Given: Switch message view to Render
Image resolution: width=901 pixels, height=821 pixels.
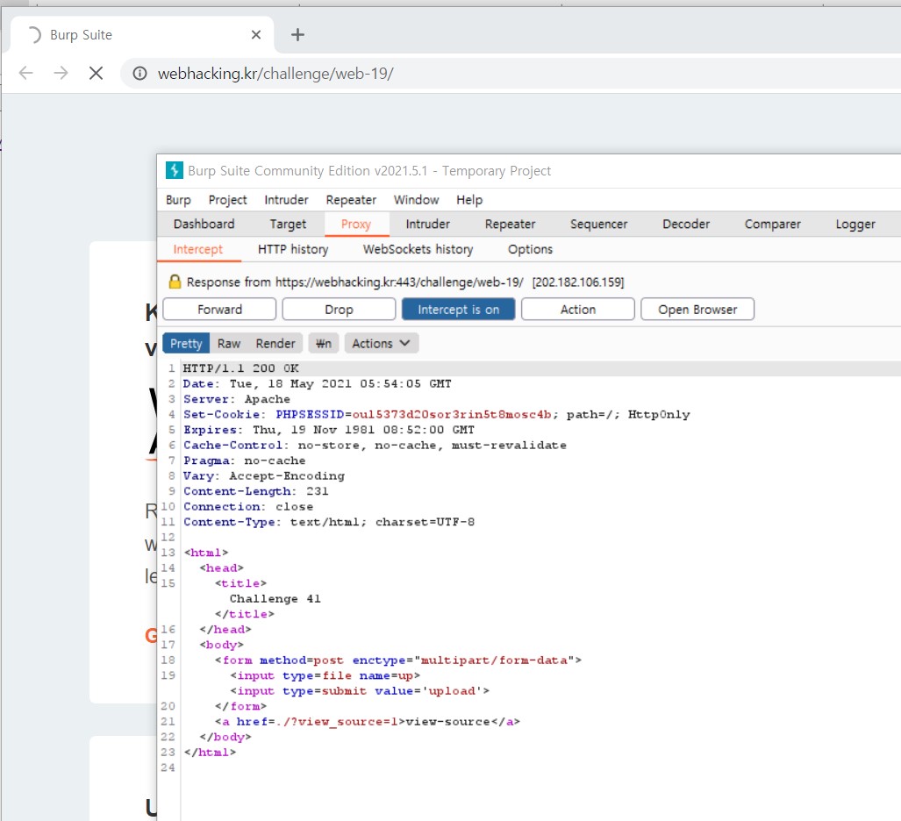Looking at the screenshot, I should (x=275, y=344).
